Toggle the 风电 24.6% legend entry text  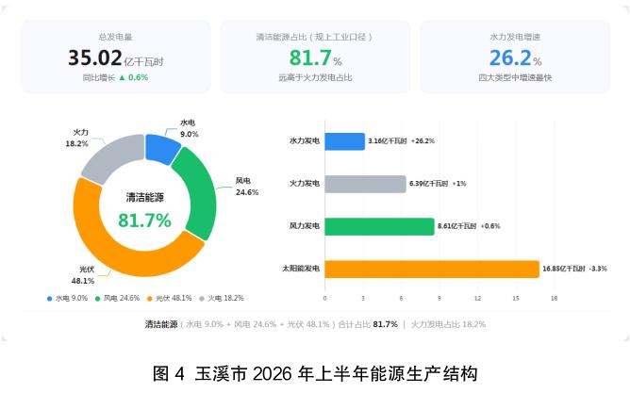(x=122, y=298)
